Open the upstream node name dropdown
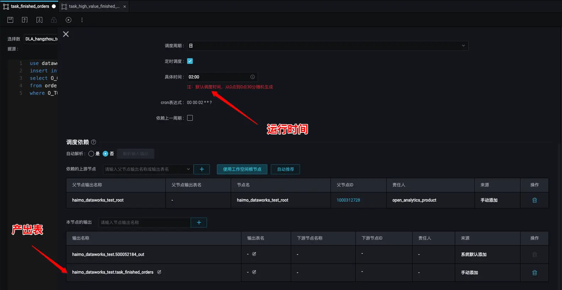The image size is (562, 290). [x=148, y=169]
